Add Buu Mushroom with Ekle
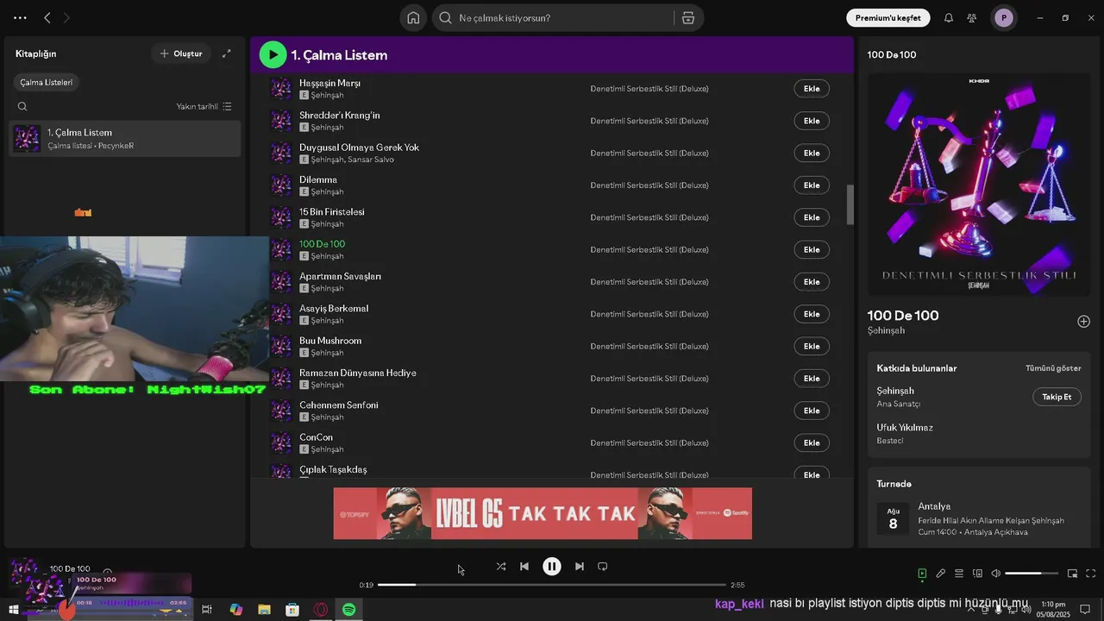Image resolution: width=1104 pixels, height=621 pixels. 812,347
